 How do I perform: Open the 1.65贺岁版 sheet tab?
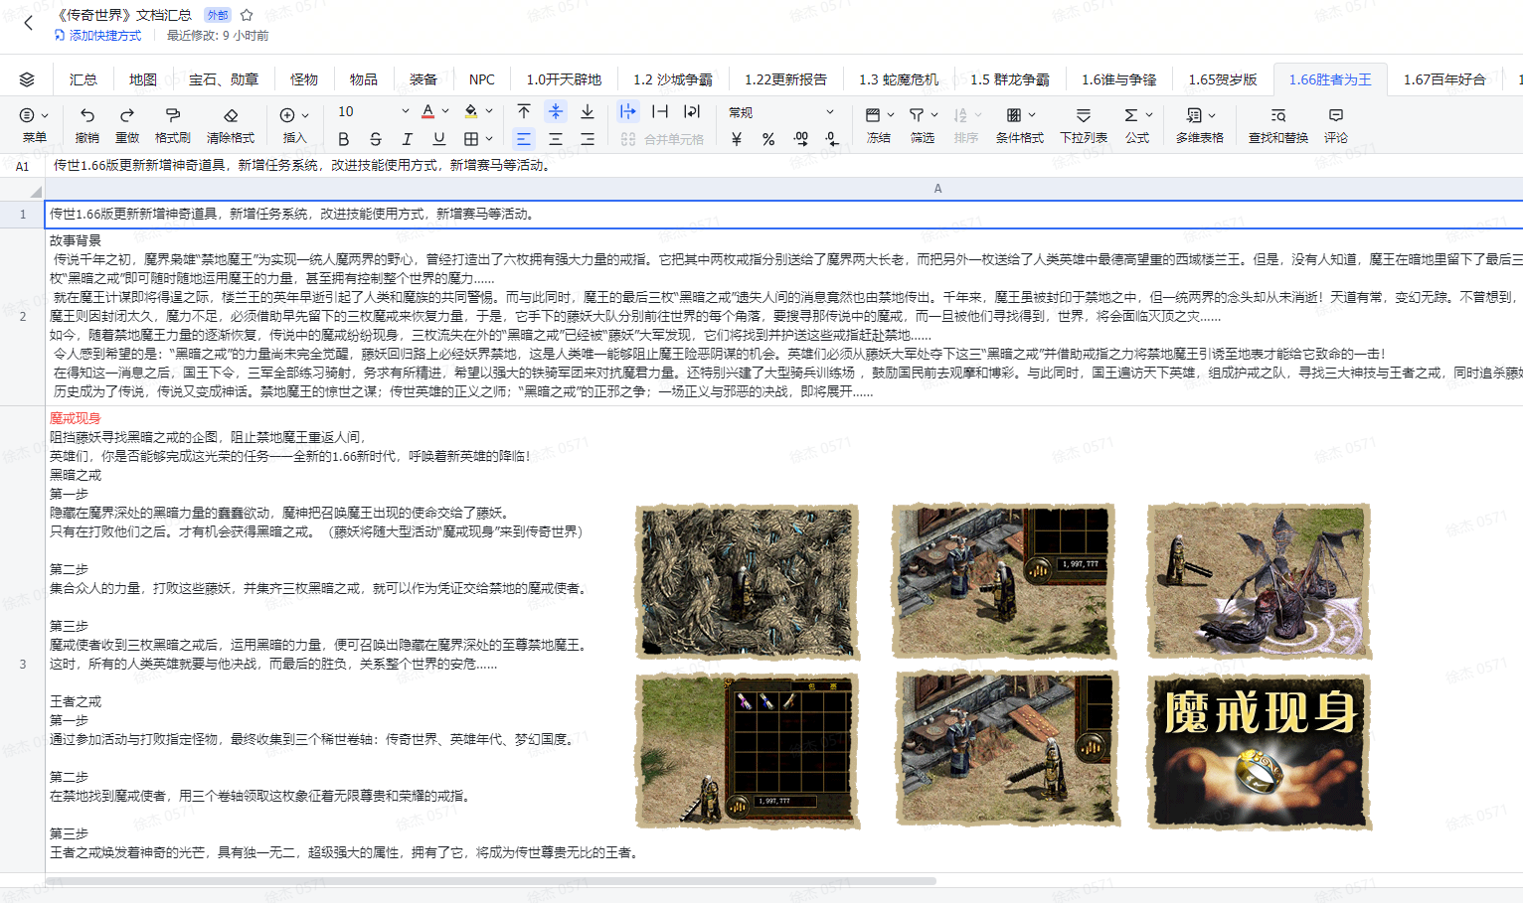point(1223,79)
